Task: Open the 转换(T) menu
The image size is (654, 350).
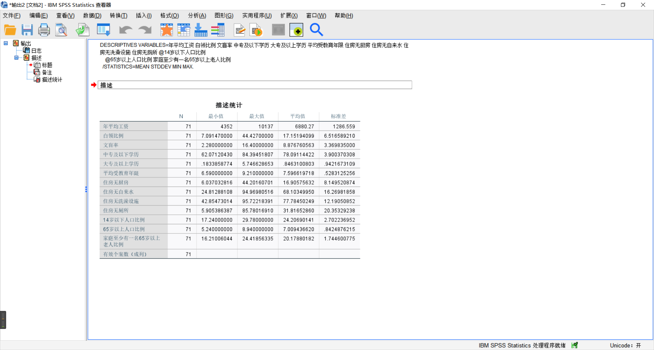Action: click(x=119, y=16)
